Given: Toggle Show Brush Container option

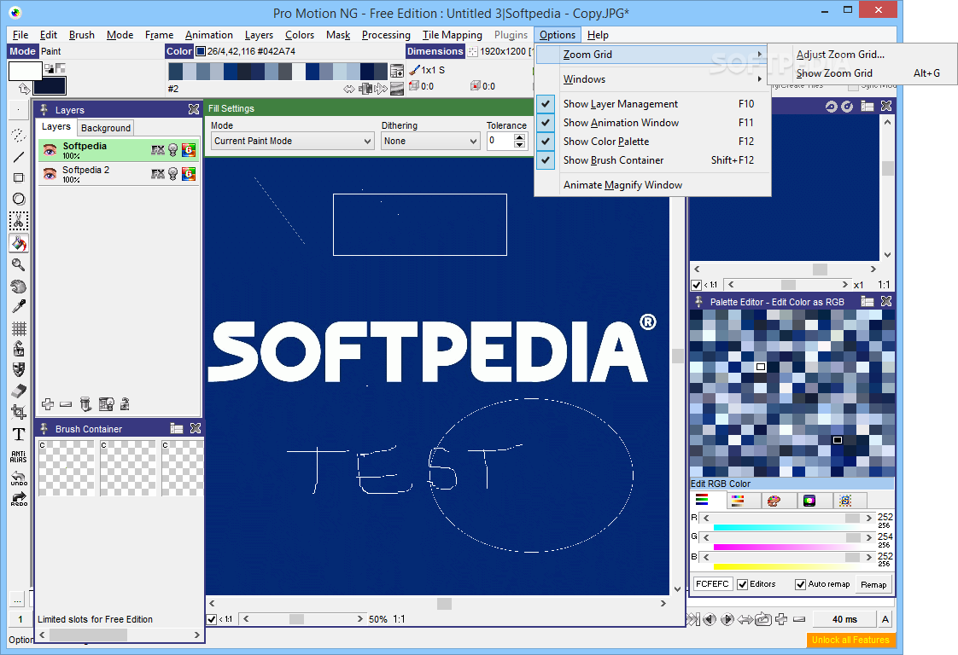Looking at the screenshot, I should point(652,160).
